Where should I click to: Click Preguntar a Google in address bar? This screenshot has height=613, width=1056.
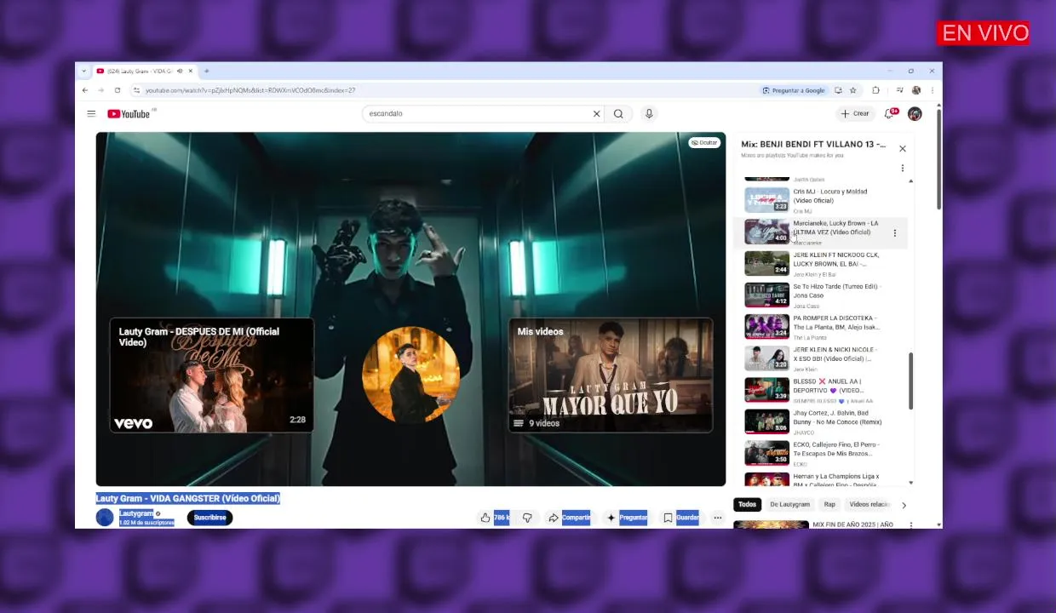coord(794,90)
